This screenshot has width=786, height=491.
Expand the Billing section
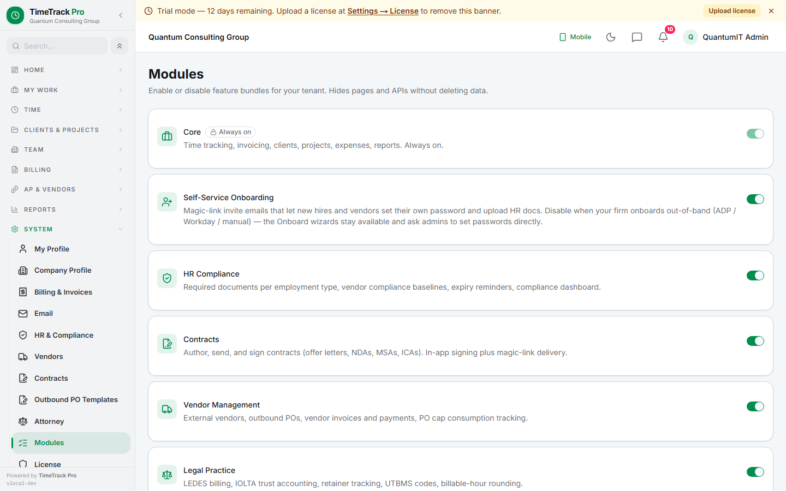pos(67,170)
